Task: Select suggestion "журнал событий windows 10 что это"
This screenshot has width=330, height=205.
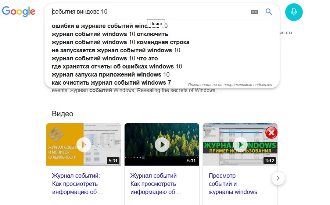Action: [105, 59]
